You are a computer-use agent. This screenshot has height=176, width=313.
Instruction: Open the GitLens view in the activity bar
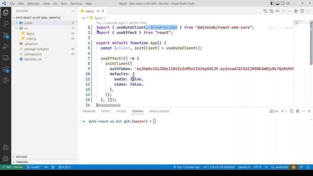point(5,80)
